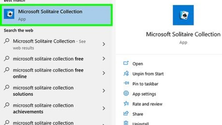Viewport: 222px width, 125px height.
Task: Click the Share arrow icon
Action: 126,113
